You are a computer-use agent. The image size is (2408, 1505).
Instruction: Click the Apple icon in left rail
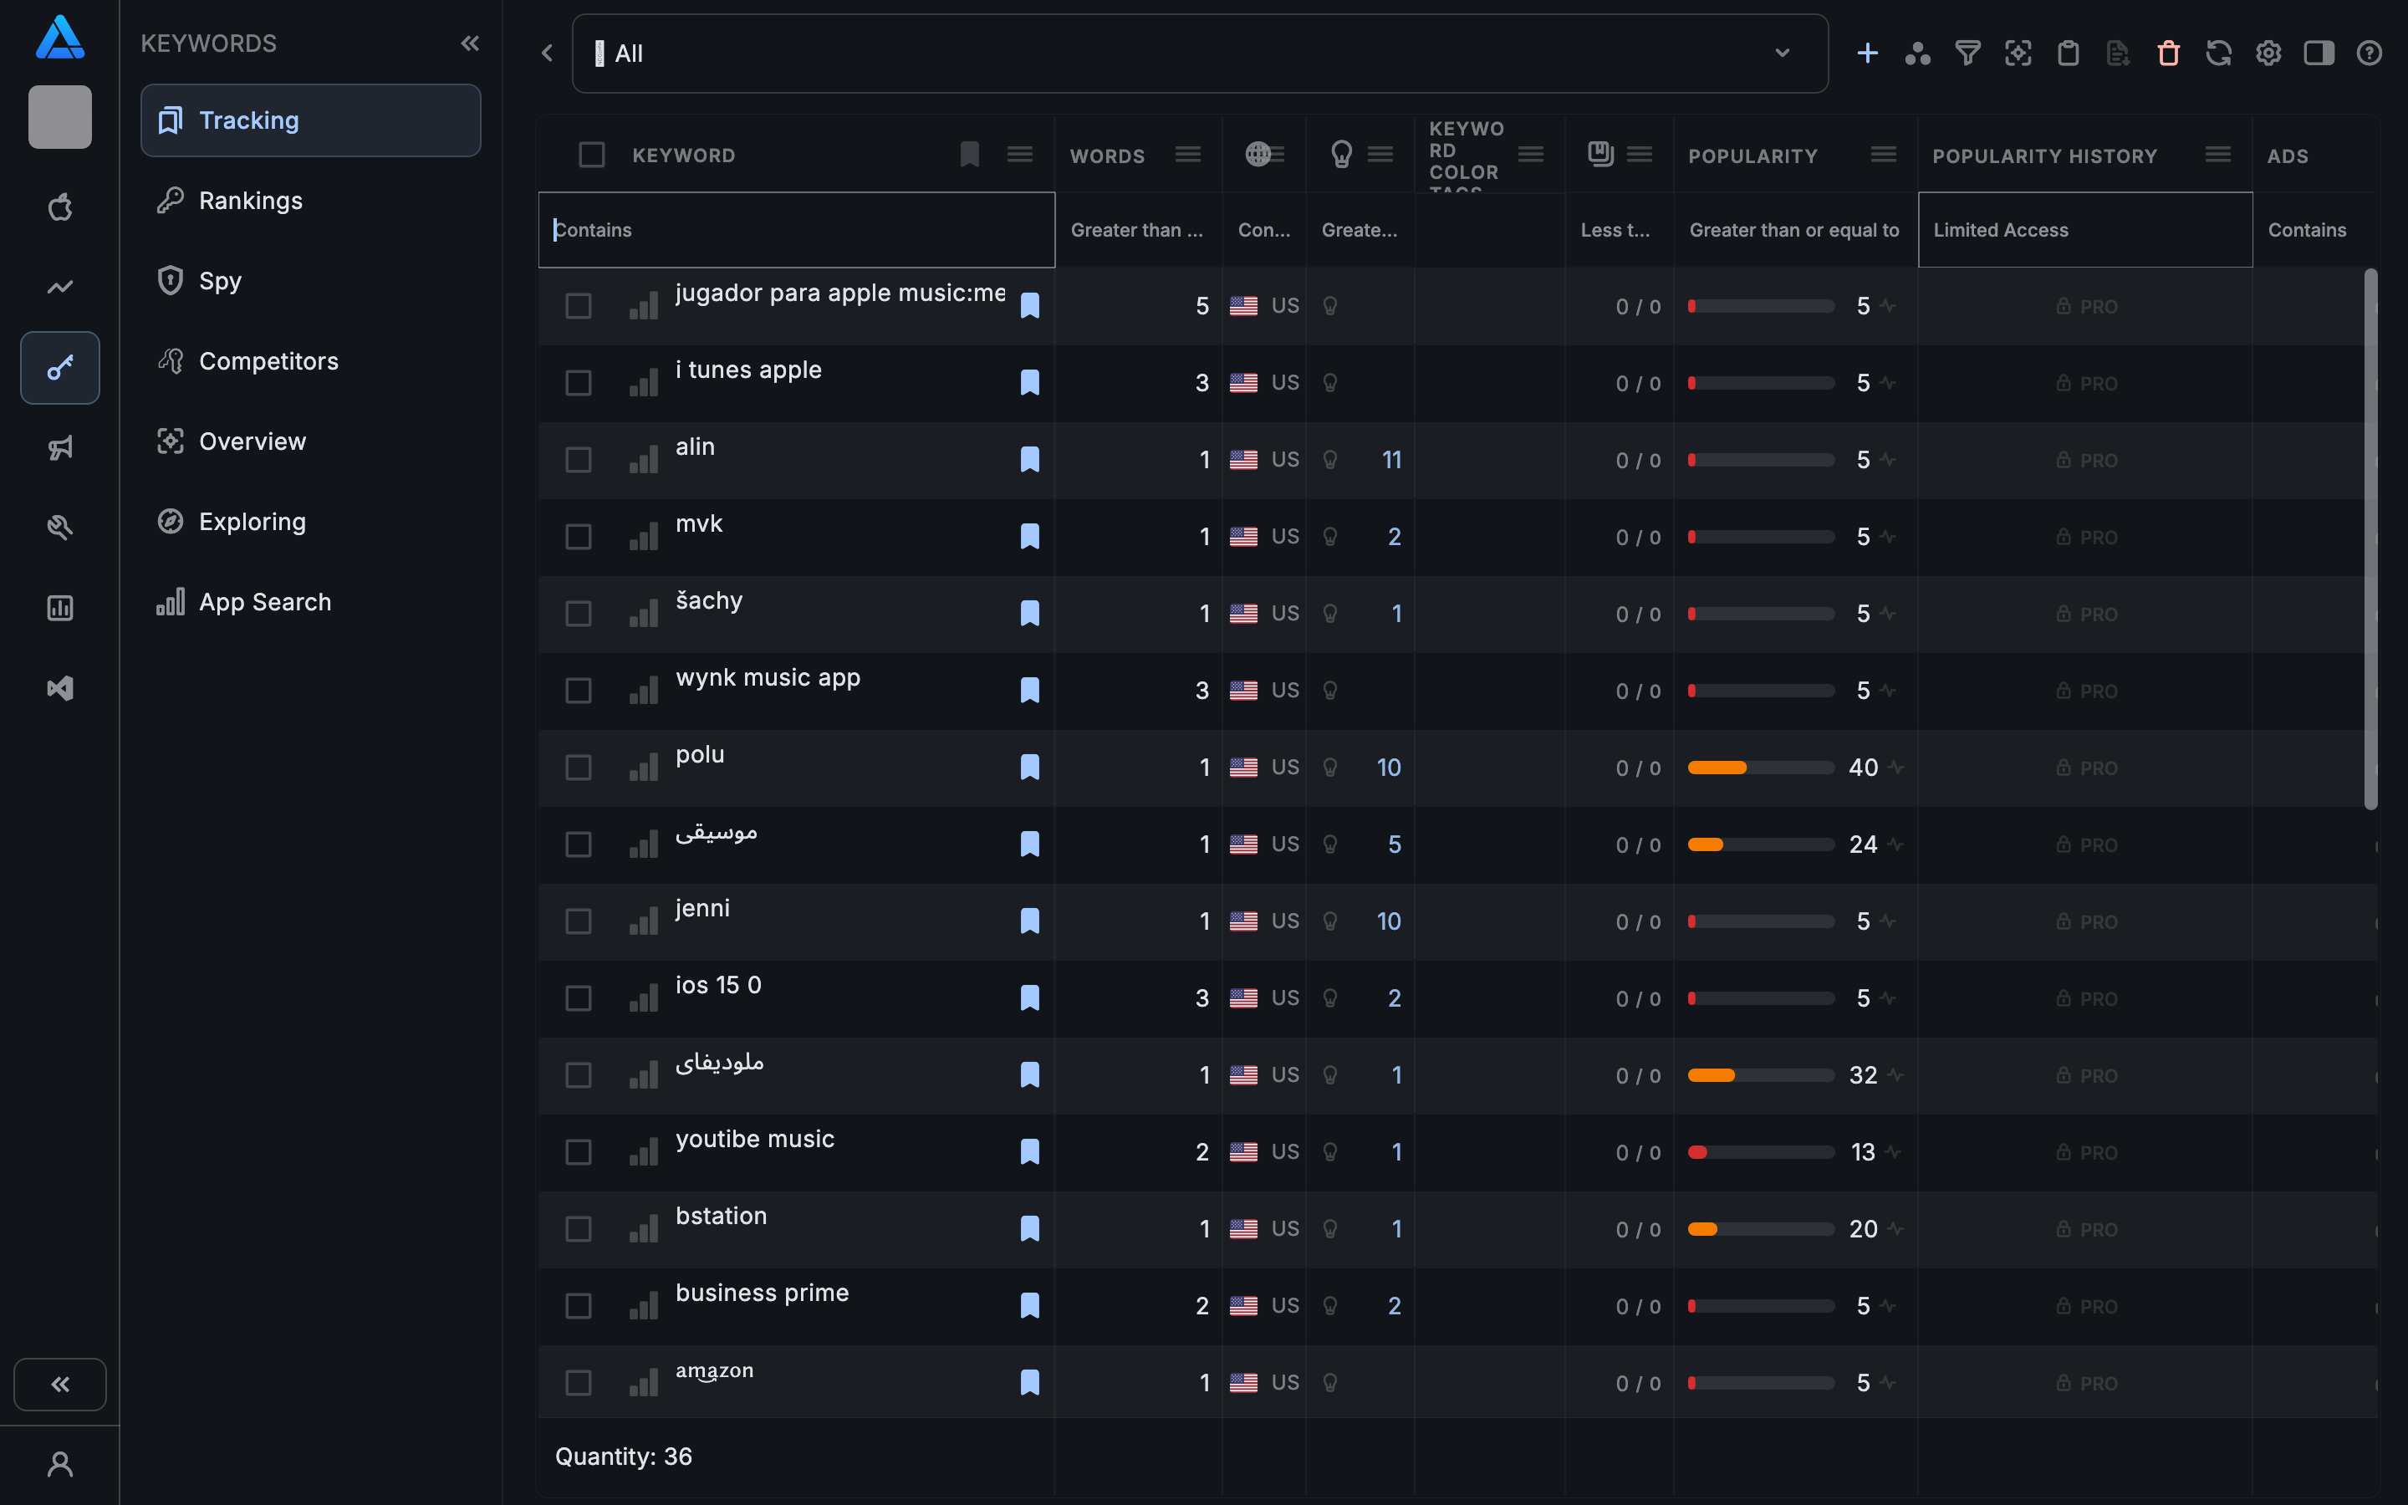(59, 207)
